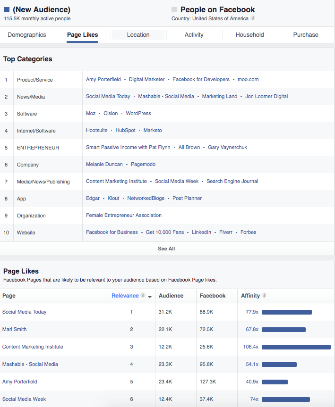The image size is (335, 407).
Task: Click the Facebook for Developers link
Action: [201, 79]
